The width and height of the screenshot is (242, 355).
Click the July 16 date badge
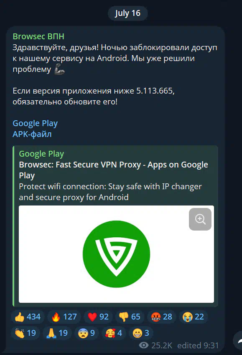(x=128, y=13)
